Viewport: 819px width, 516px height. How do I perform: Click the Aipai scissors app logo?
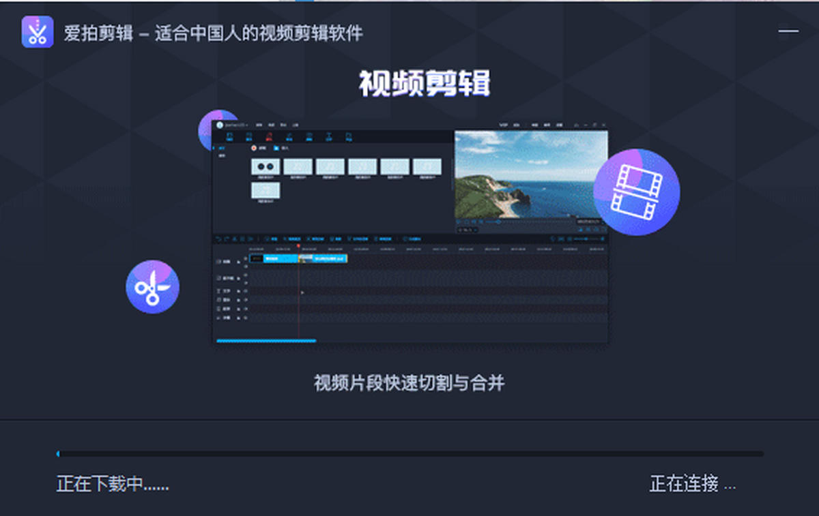click(37, 32)
